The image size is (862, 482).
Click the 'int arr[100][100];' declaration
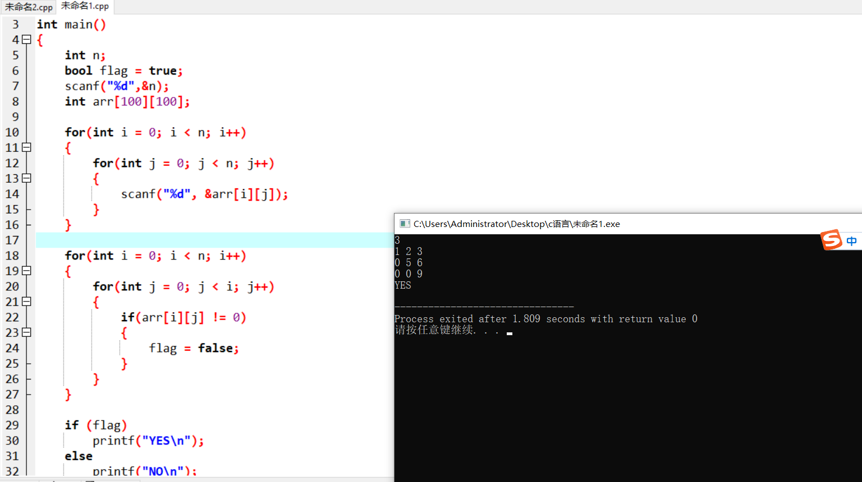127,101
